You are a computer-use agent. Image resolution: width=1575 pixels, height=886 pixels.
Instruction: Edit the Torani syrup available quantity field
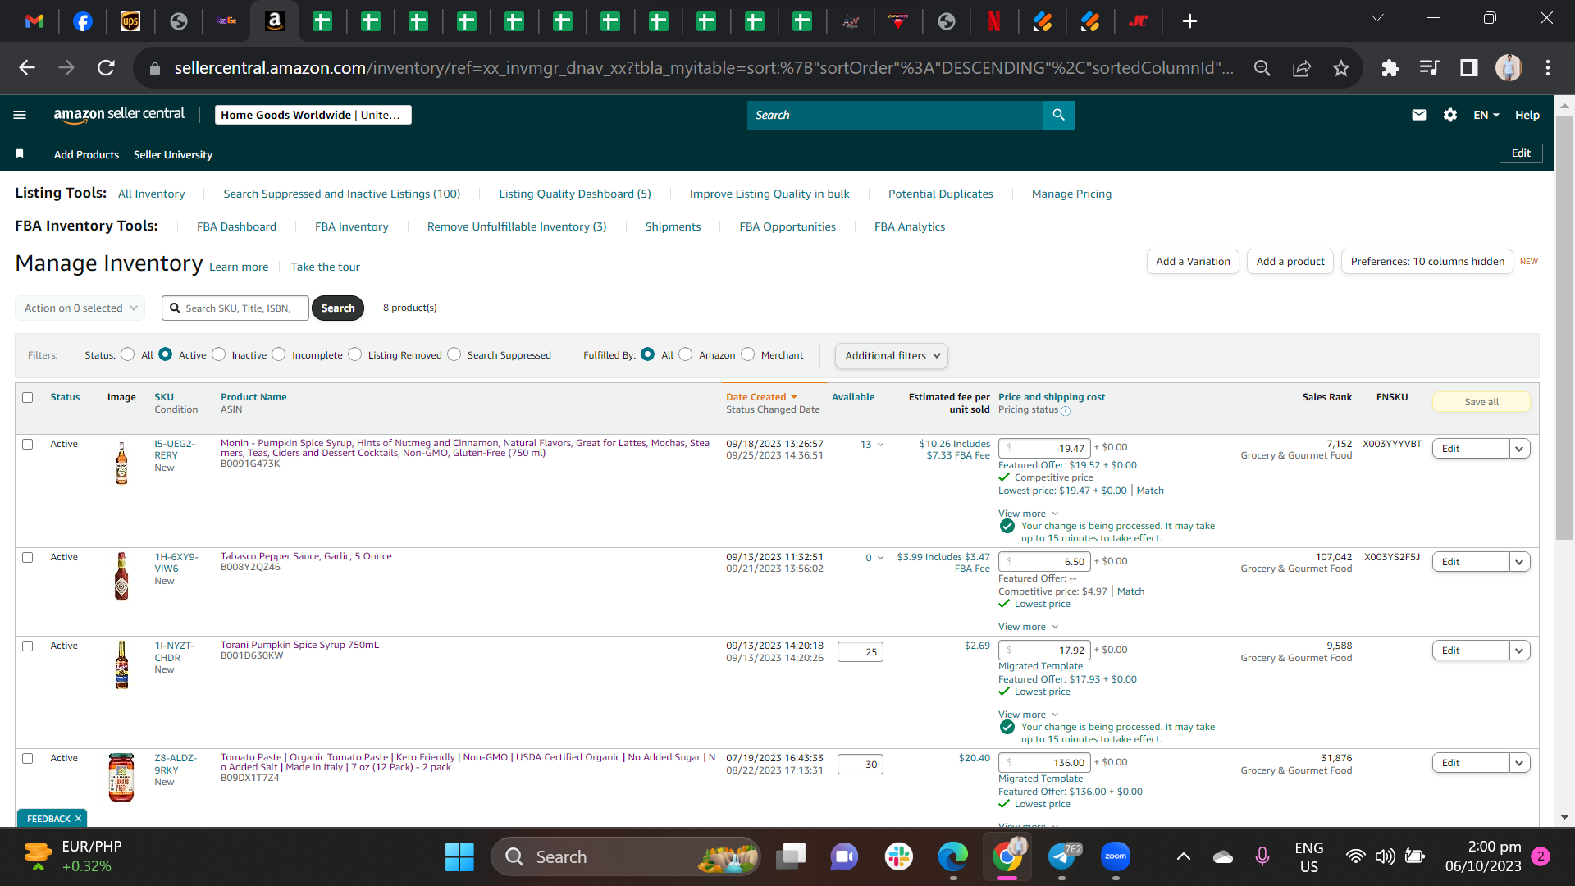click(861, 652)
